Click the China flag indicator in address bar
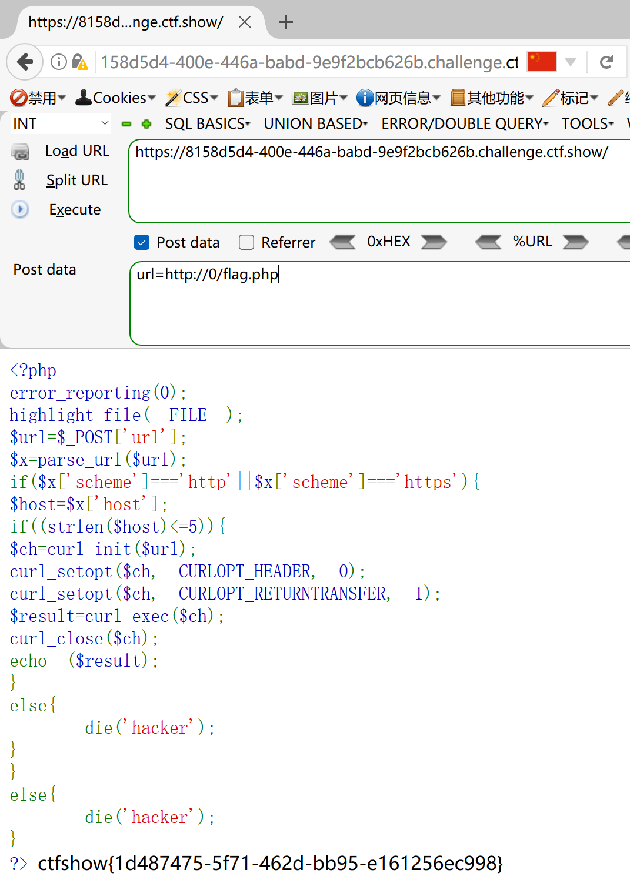Viewport: 630px width, 893px height. coord(541,62)
